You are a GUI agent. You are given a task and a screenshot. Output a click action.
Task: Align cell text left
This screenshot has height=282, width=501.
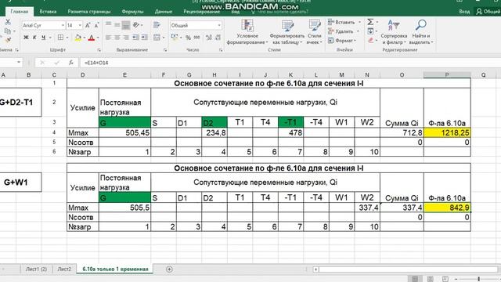(109, 38)
